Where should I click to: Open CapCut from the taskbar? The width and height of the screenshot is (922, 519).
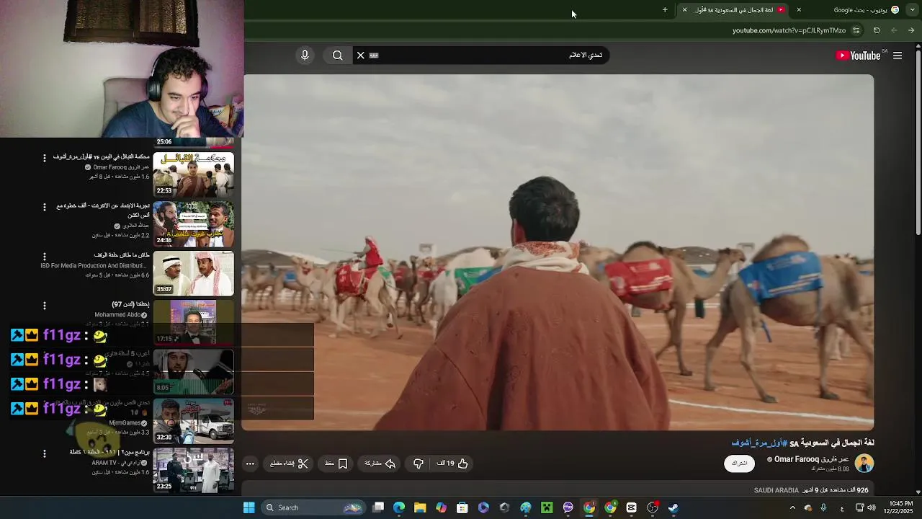pos(632,507)
